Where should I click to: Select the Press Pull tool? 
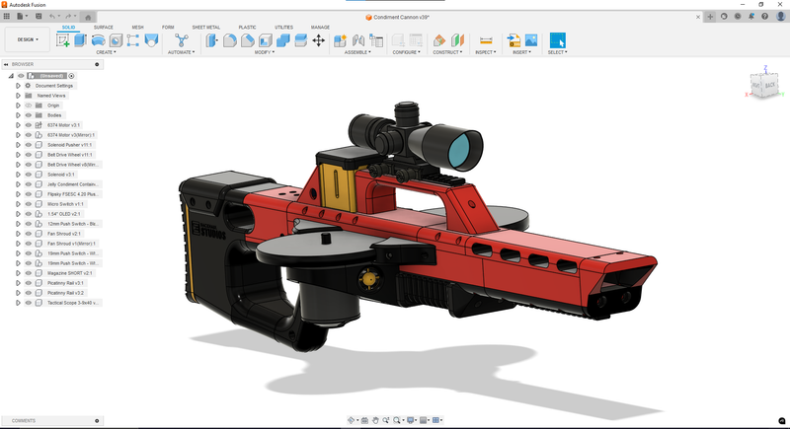coord(211,40)
